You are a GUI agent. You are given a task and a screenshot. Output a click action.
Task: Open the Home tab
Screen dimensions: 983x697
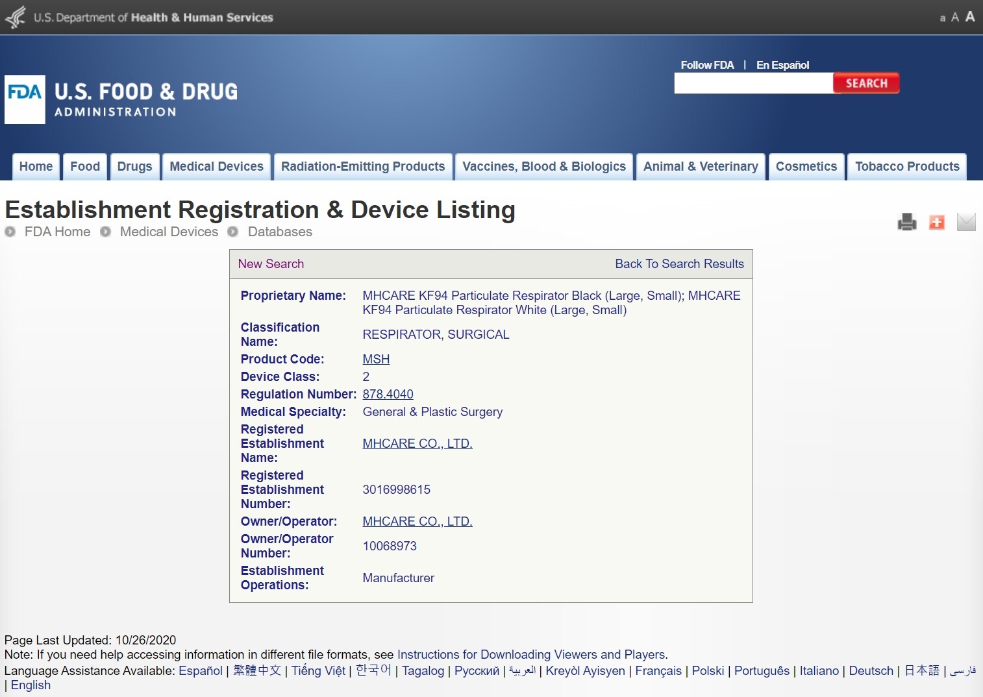(x=36, y=167)
